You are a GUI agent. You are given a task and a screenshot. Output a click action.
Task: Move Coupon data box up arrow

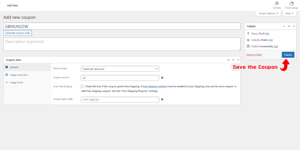click(x=228, y=60)
